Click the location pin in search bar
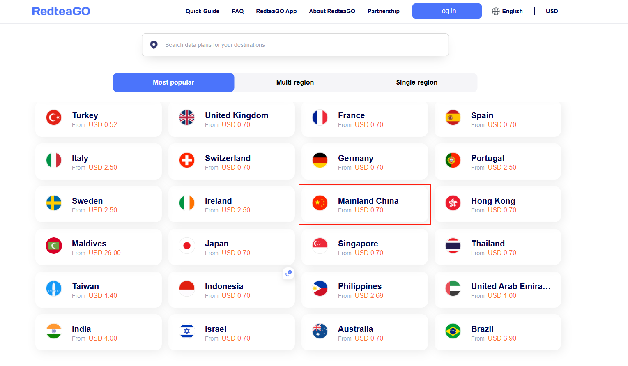Screen dimensions: 628x366 coord(154,45)
